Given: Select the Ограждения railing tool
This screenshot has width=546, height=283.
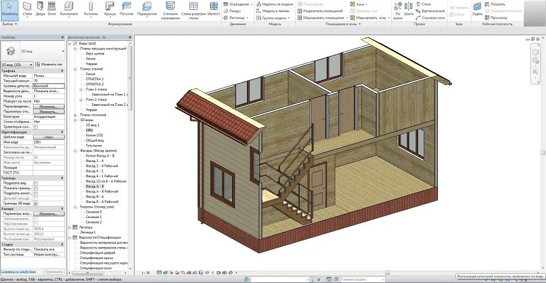Looking at the screenshot, I should tap(238, 4).
